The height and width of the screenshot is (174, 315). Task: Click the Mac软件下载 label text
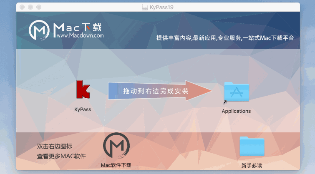[x=116, y=165]
